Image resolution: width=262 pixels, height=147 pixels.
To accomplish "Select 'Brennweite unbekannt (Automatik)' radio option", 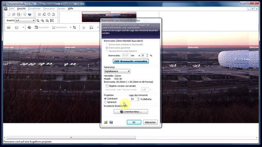I will (106, 45).
